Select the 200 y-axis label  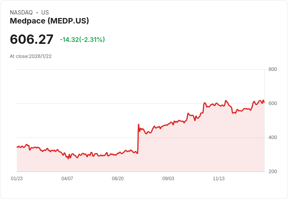tap(272, 172)
